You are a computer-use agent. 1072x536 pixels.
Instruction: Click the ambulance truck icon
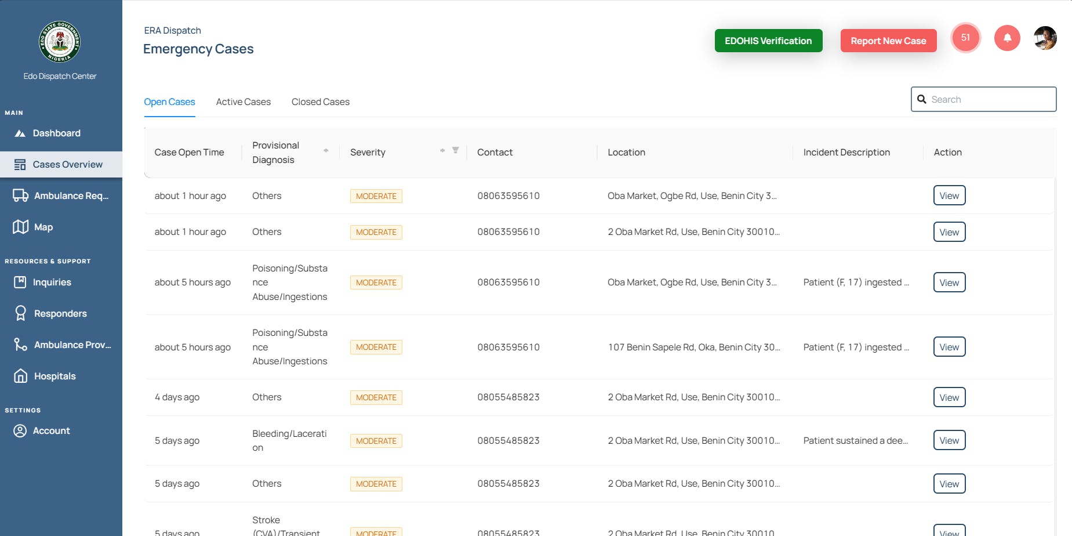tap(21, 195)
